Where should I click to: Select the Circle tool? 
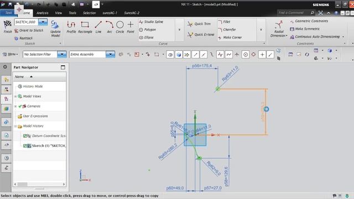point(120,27)
